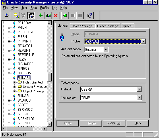Click the user icon beside SCOTT
Screen dimensions: 159x138
pos(14,105)
